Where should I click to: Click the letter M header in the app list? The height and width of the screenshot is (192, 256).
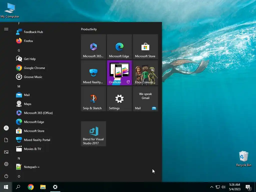pos(19,86)
